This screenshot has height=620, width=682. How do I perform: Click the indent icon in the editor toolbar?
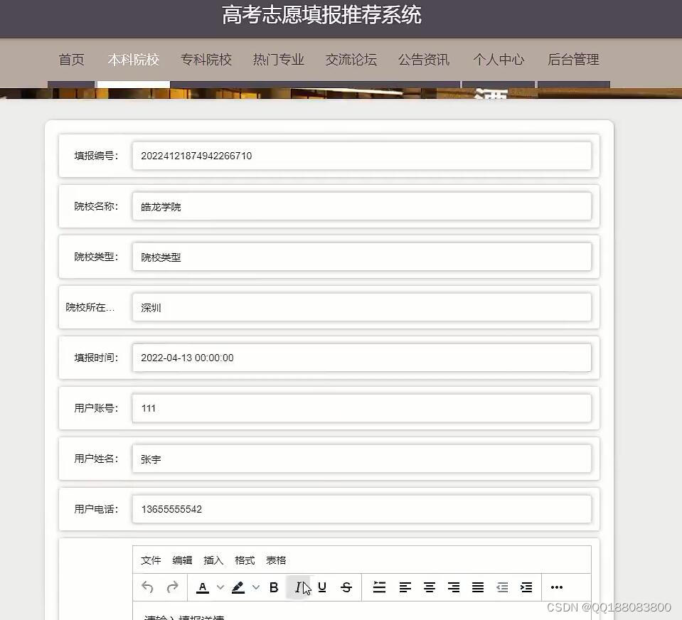pyautogui.click(x=526, y=587)
